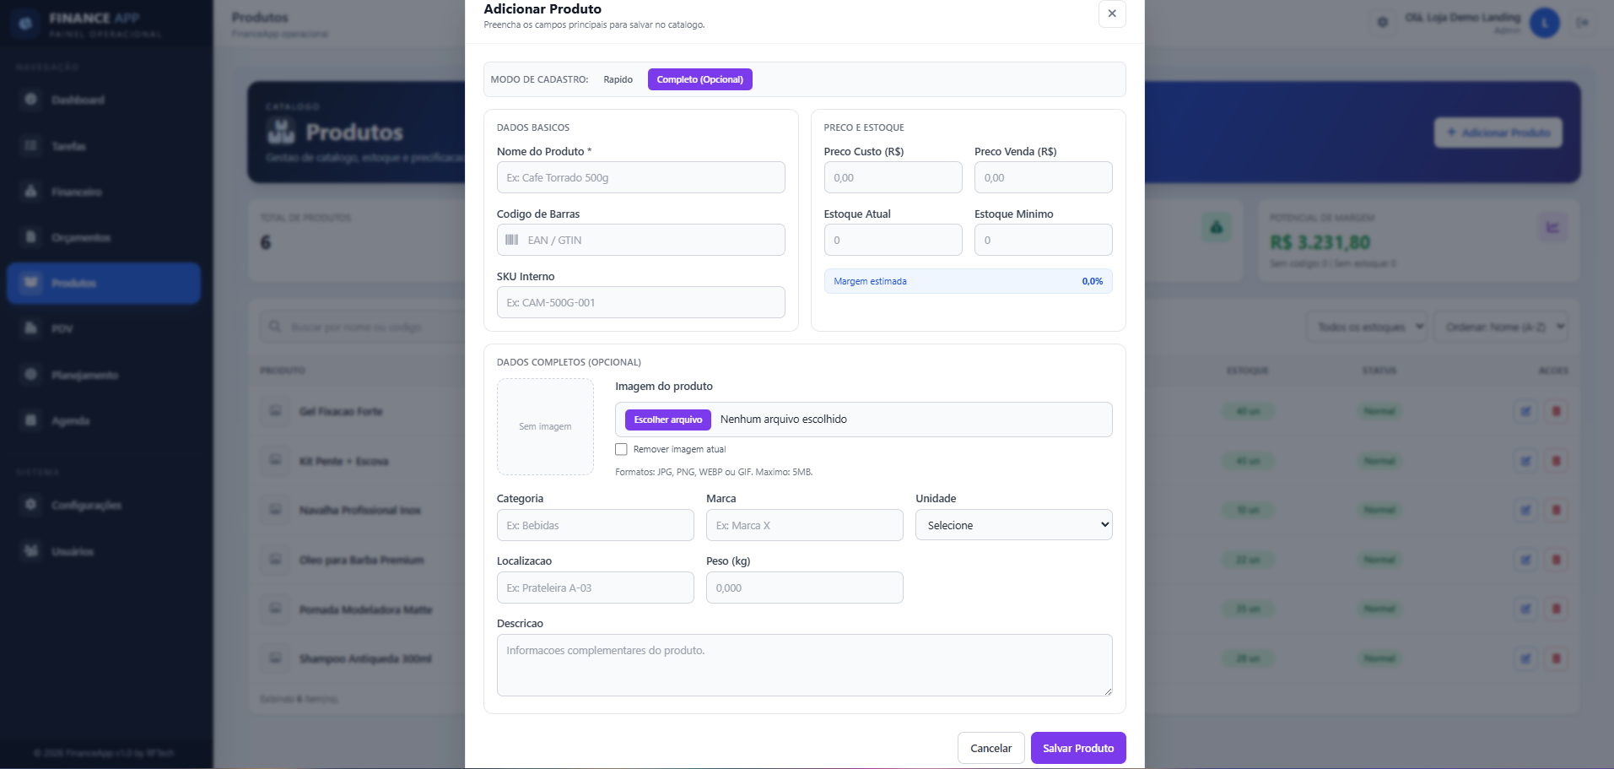Viewport: 1614px width, 769px height.
Task: Open Tarefas in the sidebar
Action: point(104,146)
